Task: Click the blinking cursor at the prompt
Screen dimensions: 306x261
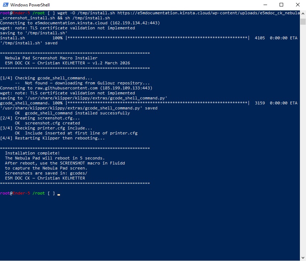Action: point(58,193)
